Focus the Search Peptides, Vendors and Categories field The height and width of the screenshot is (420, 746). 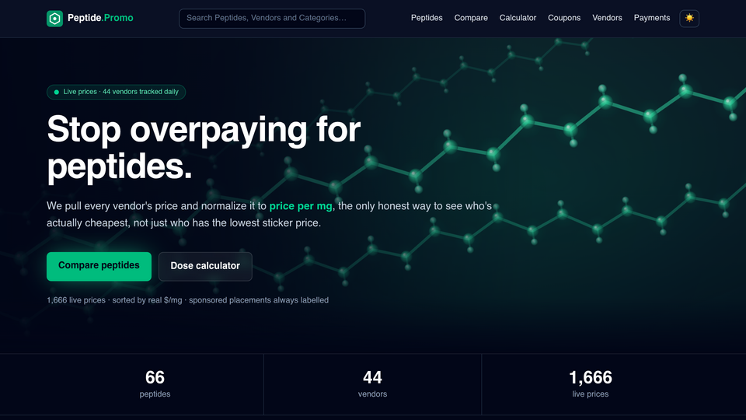coord(272,18)
